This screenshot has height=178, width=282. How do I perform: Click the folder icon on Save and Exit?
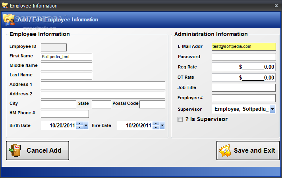(225, 151)
